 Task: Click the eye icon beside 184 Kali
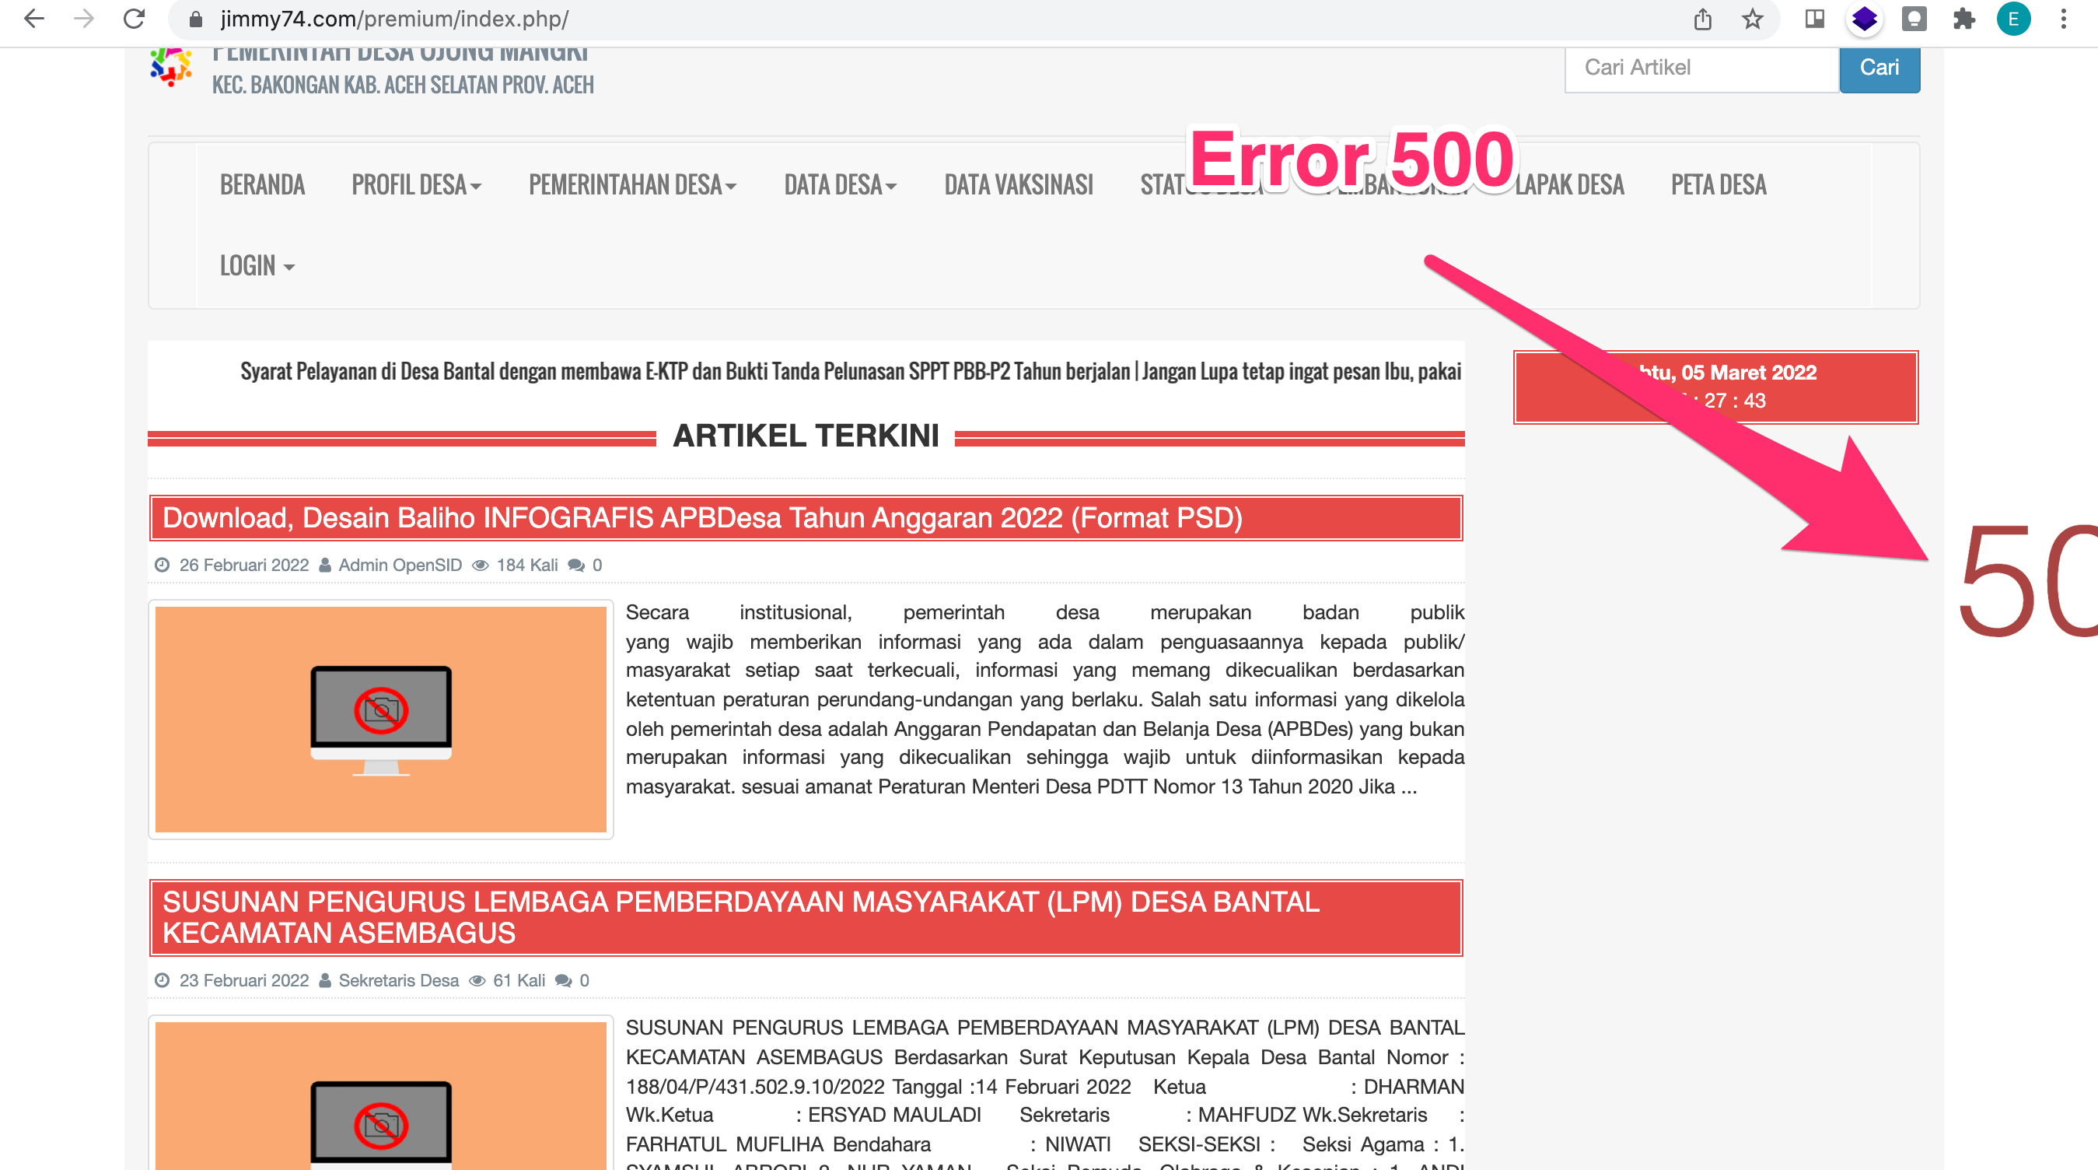481,565
